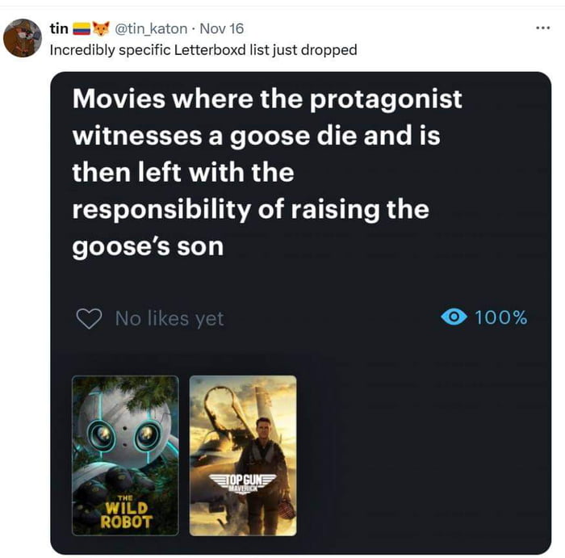This screenshot has height=558, width=565.
Task: Open the Top Gun Maverick poster
Action: [x=243, y=455]
